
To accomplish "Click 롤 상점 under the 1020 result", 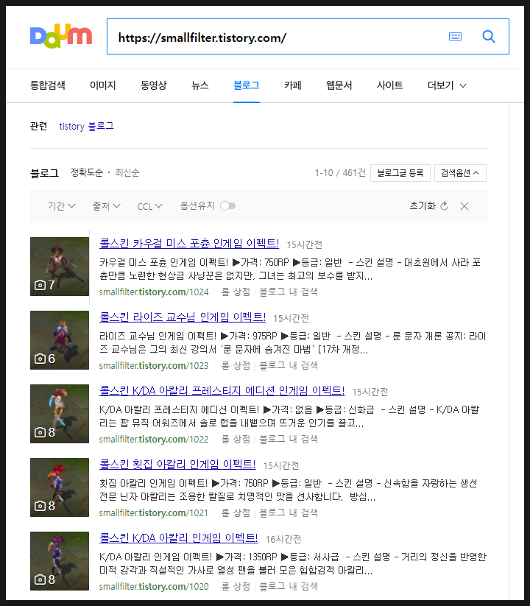I will (236, 586).
